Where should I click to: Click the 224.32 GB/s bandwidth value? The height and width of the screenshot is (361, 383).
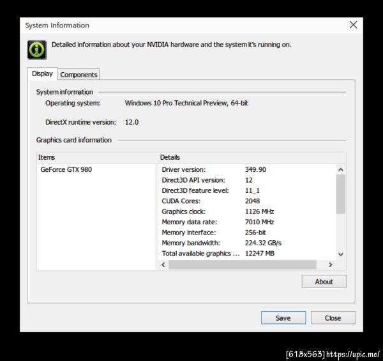[x=263, y=243]
